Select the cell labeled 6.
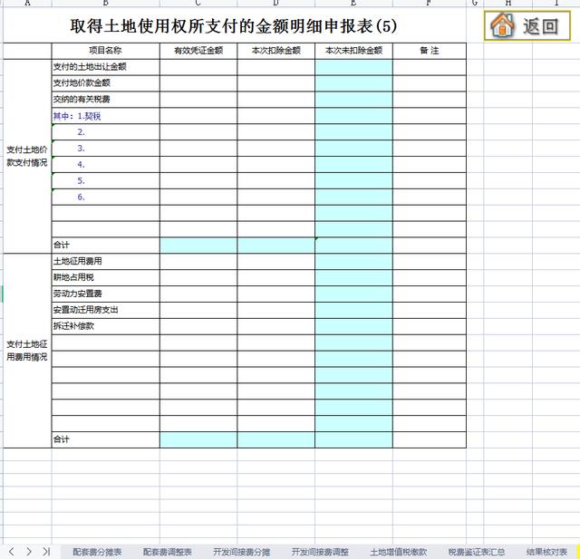Screen dimensions: 580x559 (x=105, y=198)
